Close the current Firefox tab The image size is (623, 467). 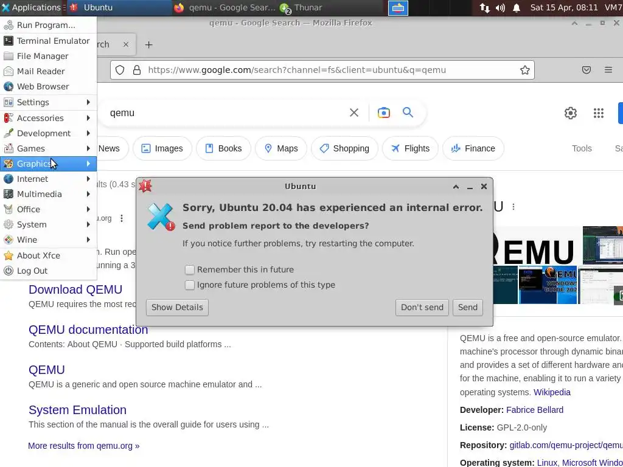pos(125,44)
